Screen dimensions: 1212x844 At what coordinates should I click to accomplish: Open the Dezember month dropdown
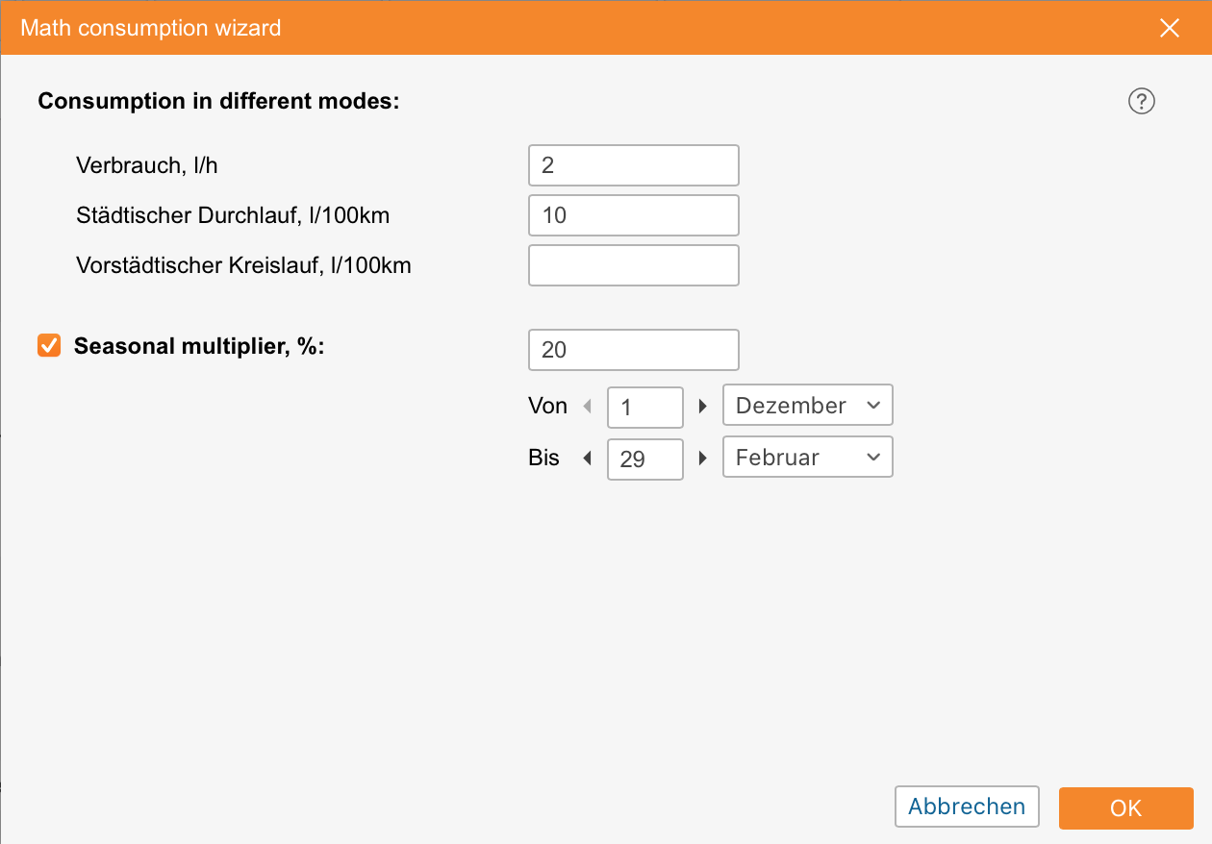tap(807, 406)
